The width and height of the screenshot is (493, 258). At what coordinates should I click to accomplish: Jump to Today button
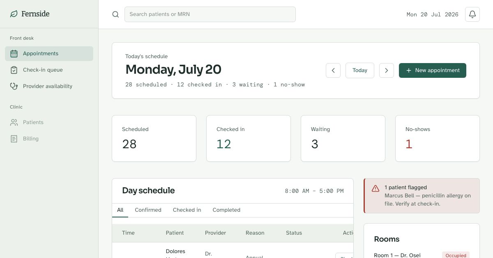[x=360, y=70]
